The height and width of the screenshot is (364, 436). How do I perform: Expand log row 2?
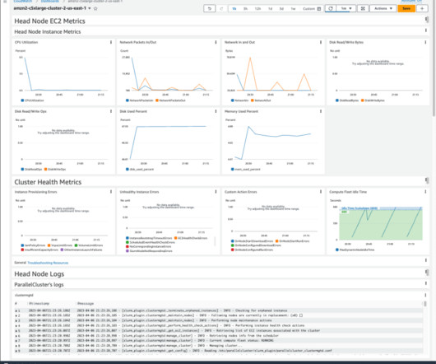[16, 315]
